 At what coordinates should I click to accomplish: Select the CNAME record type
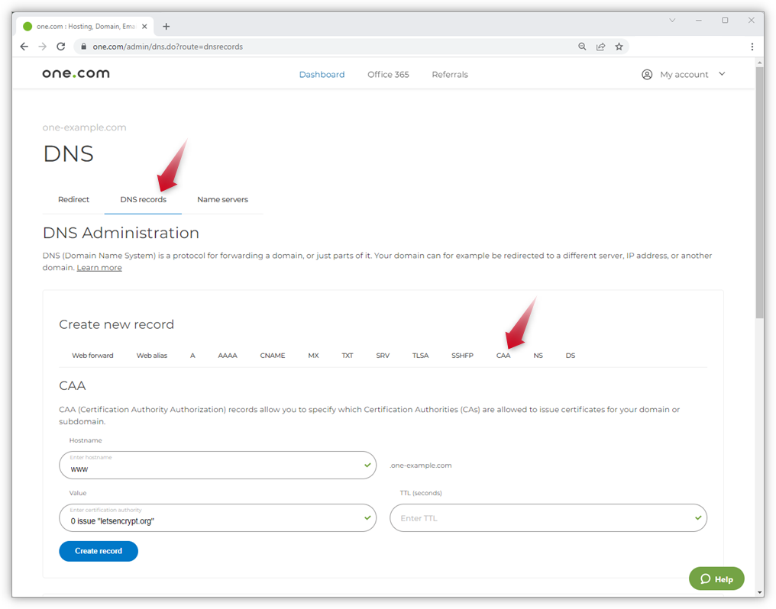click(x=272, y=356)
